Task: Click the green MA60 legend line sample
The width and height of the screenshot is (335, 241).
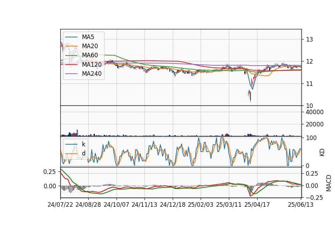Action: coord(71,56)
